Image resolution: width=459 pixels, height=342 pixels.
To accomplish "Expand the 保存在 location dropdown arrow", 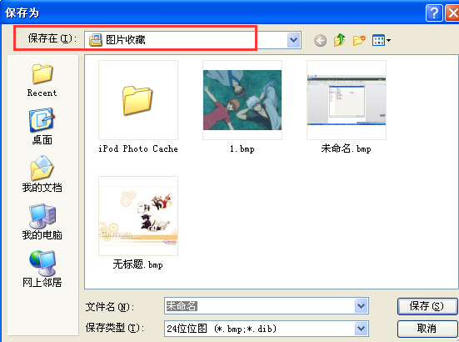I will 294,40.
